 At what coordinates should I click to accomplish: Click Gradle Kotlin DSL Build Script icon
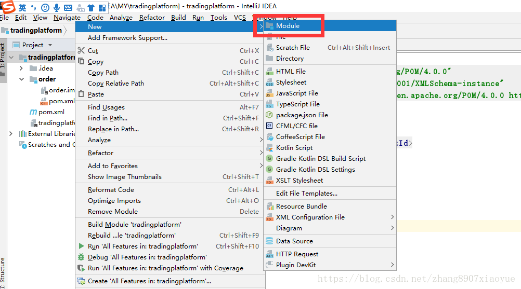[269, 158]
